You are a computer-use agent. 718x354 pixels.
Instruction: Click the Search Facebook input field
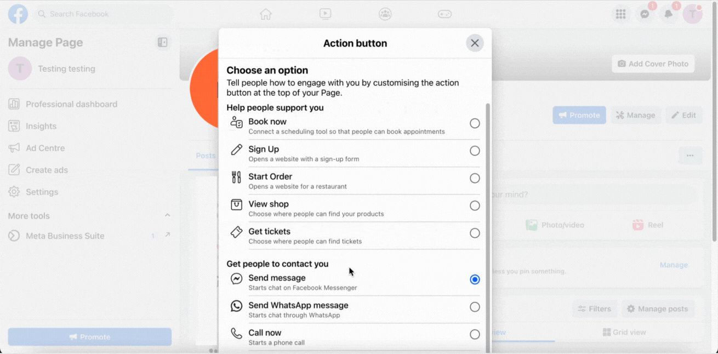[103, 14]
